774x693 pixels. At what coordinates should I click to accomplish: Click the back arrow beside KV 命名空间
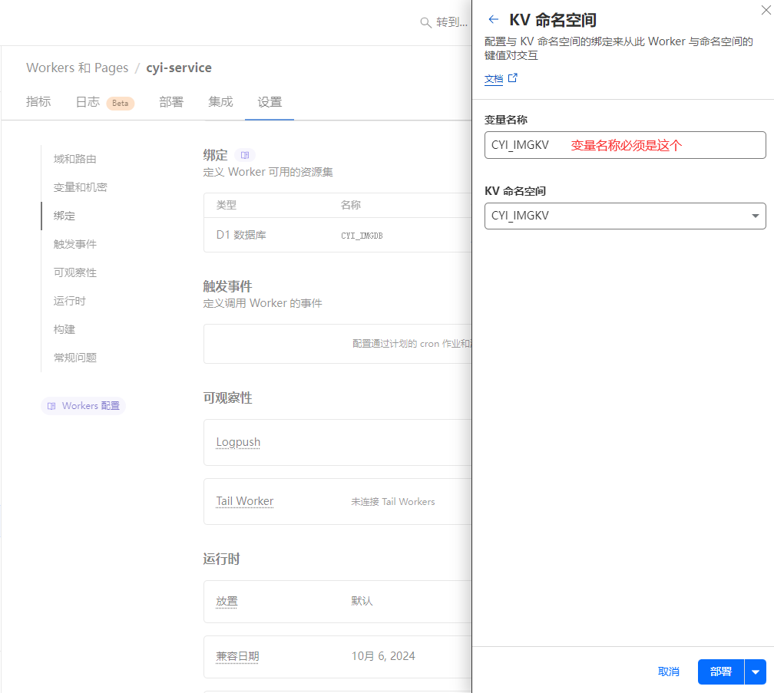pos(493,20)
